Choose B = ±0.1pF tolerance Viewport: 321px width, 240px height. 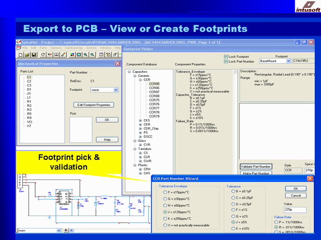pyautogui.click(x=233, y=191)
